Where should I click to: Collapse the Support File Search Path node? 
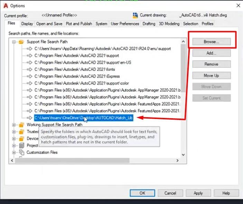[x=14, y=42]
